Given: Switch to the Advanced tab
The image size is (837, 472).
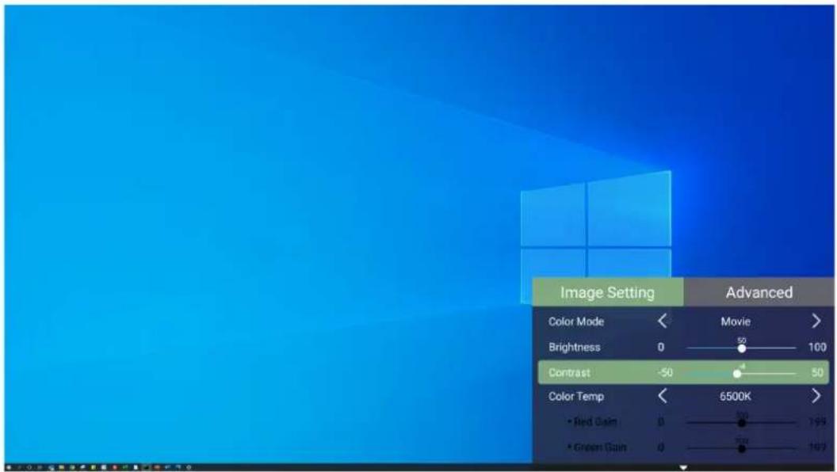Looking at the screenshot, I should tap(759, 292).
